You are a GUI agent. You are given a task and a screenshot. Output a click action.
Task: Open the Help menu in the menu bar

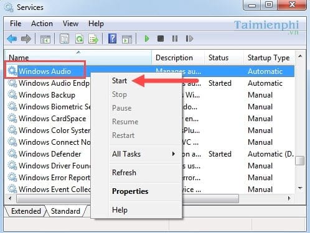(96, 24)
